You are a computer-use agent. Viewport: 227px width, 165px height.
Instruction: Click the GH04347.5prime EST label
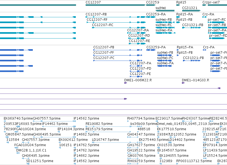141,134
